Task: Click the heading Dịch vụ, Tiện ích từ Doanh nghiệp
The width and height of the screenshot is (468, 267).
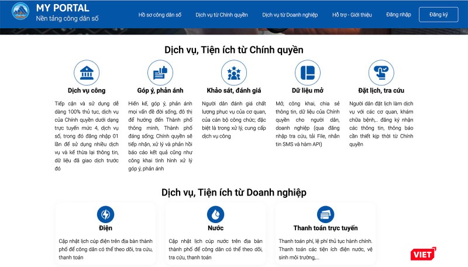Action: click(x=234, y=192)
